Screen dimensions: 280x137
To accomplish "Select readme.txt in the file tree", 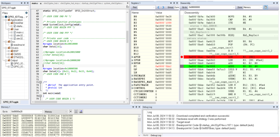I will tap(19, 45).
